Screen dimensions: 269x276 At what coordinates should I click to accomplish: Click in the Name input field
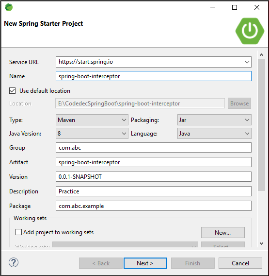pos(154,76)
